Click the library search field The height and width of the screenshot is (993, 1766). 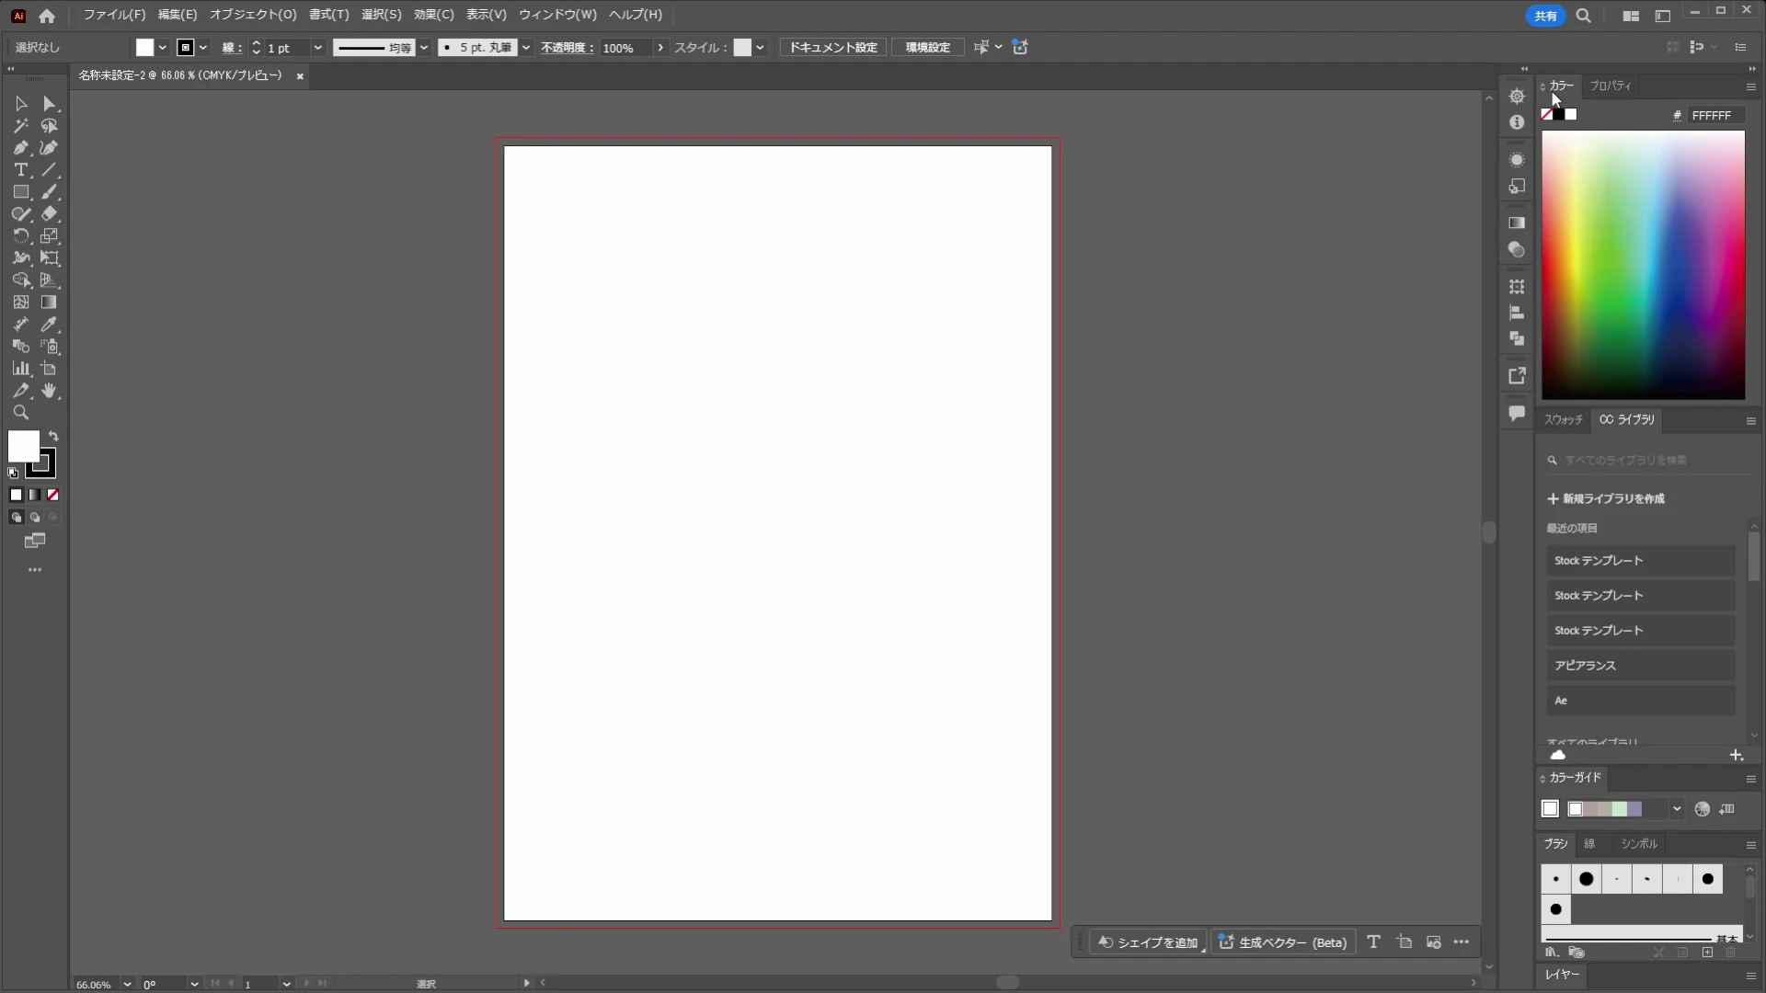tap(1645, 460)
